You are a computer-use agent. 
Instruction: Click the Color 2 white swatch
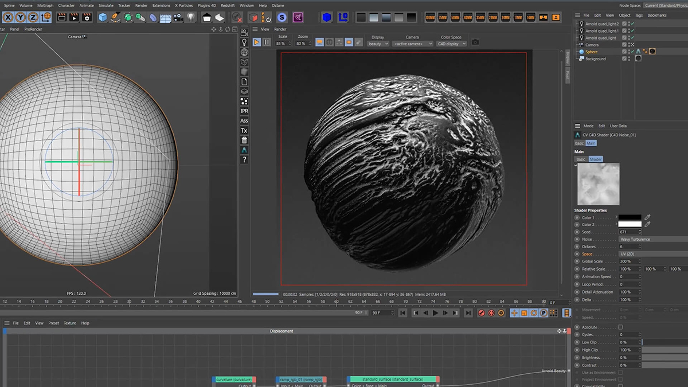[x=630, y=224]
